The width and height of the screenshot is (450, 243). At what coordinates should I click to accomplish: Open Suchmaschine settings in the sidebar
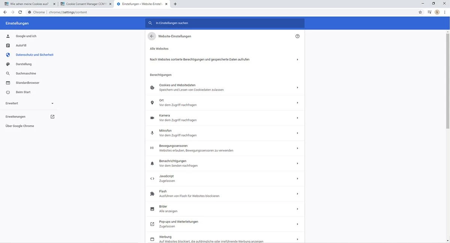(26, 73)
